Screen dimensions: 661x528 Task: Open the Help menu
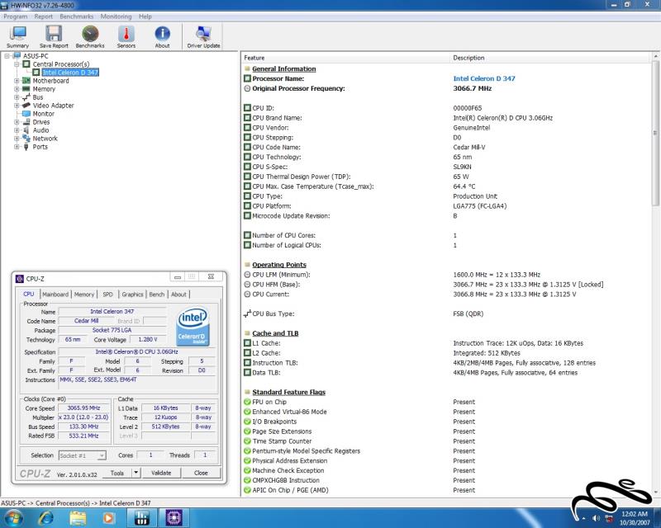tap(145, 16)
